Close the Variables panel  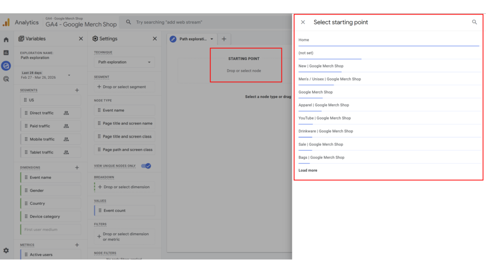81,39
